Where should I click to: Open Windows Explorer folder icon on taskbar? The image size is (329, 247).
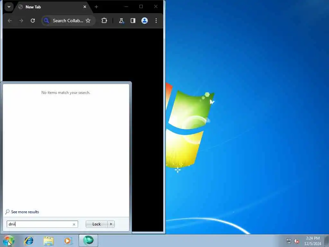pyautogui.click(x=49, y=241)
